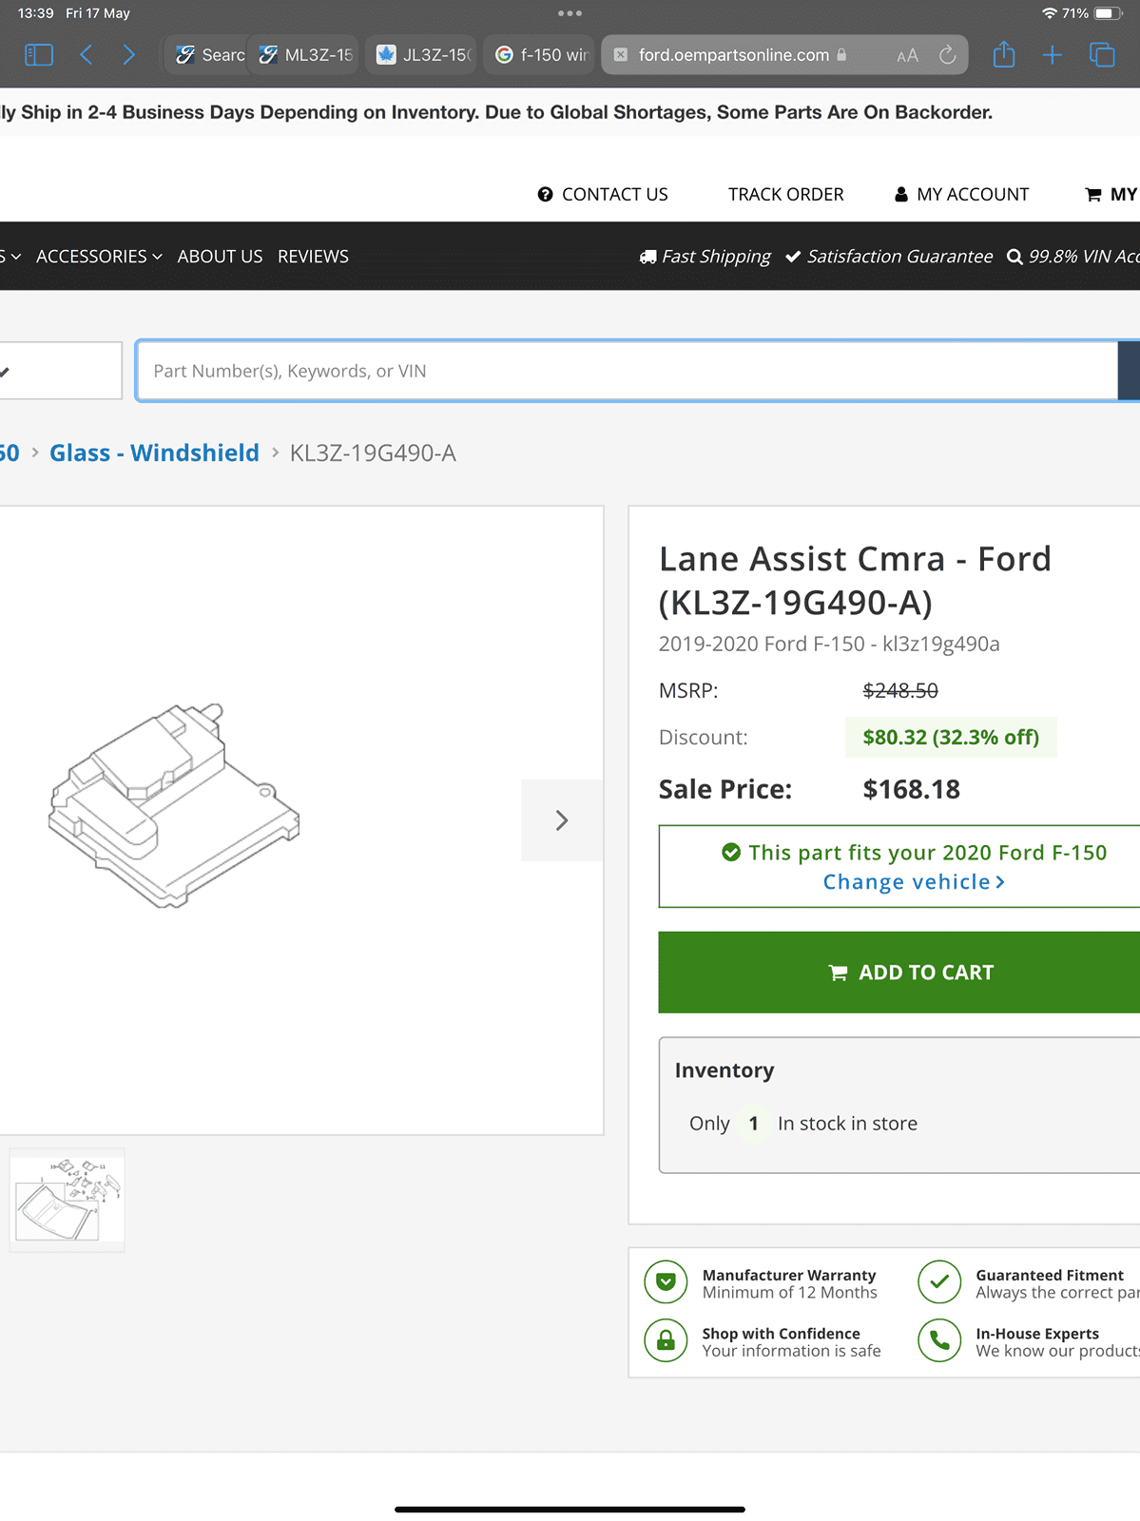Show next product image with chevron
This screenshot has width=1140, height=1521.
[562, 820]
